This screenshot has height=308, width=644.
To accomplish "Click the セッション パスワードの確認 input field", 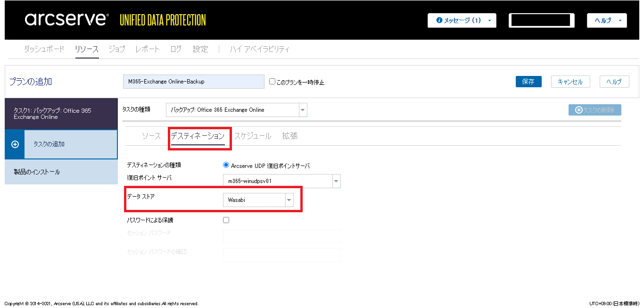I will coord(282,255).
